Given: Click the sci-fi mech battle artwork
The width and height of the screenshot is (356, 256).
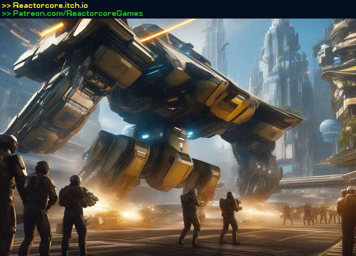Looking at the screenshot, I should pos(178,137).
